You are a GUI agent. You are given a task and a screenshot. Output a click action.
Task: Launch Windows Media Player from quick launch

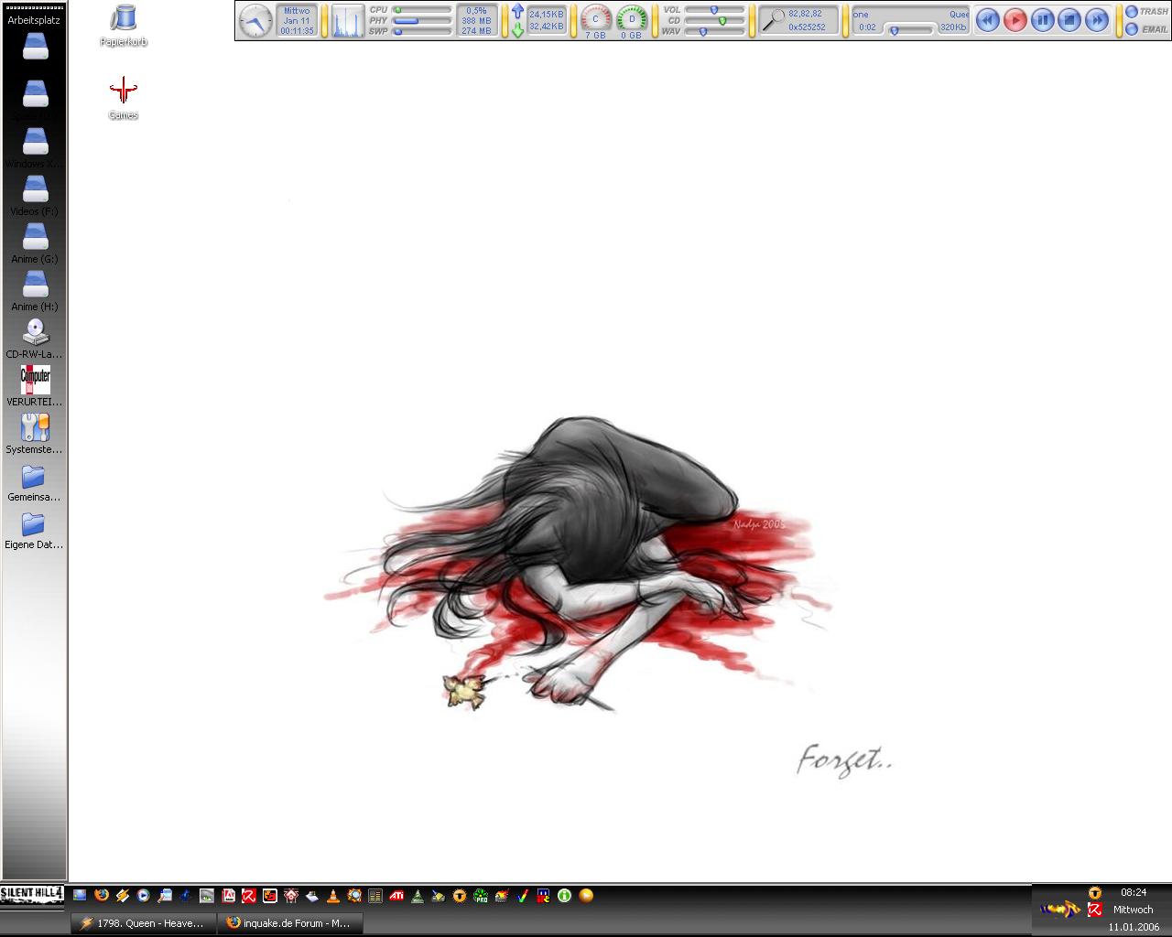(143, 896)
